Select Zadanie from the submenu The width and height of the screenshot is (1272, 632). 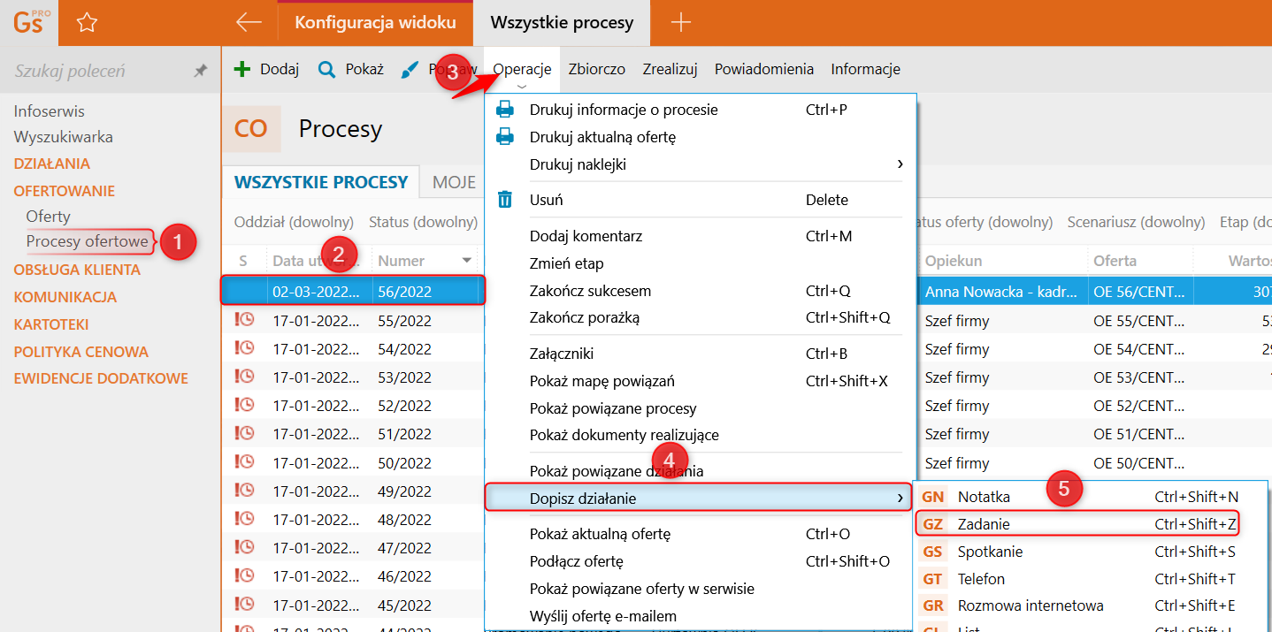point(984,524)
